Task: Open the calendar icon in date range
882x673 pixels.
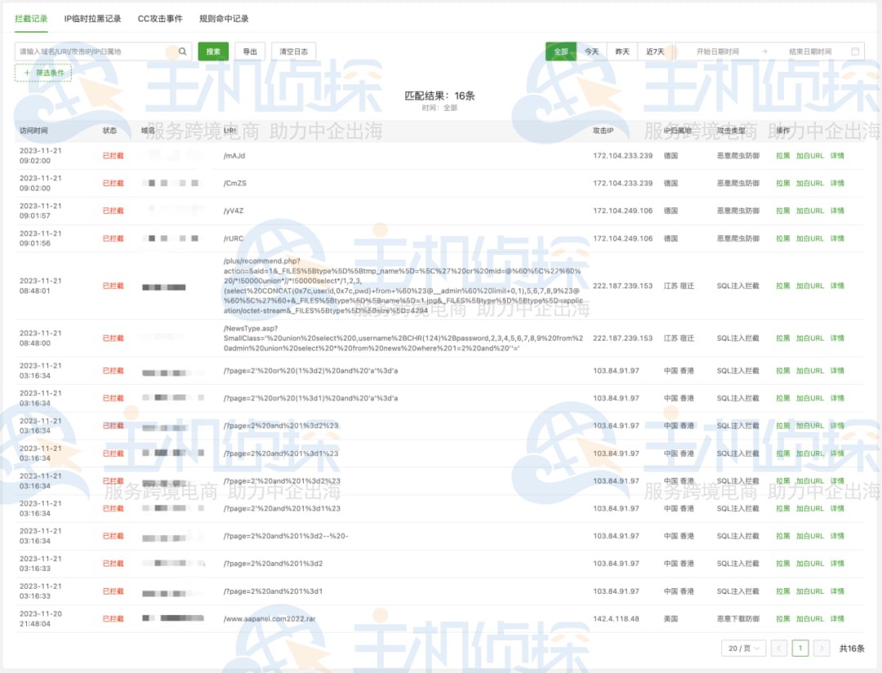Action: tap(855, 51)
